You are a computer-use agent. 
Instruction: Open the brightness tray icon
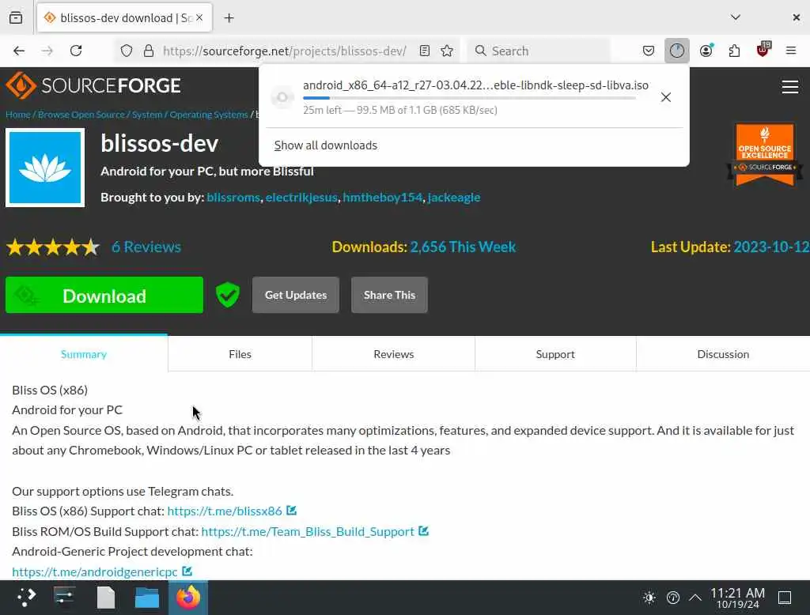click(x=649, y=598)
